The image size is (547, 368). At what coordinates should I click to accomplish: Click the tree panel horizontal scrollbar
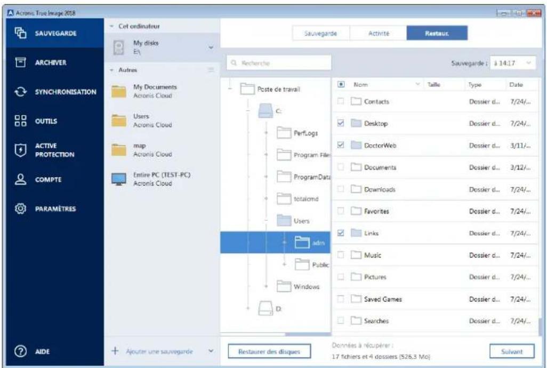308,334
